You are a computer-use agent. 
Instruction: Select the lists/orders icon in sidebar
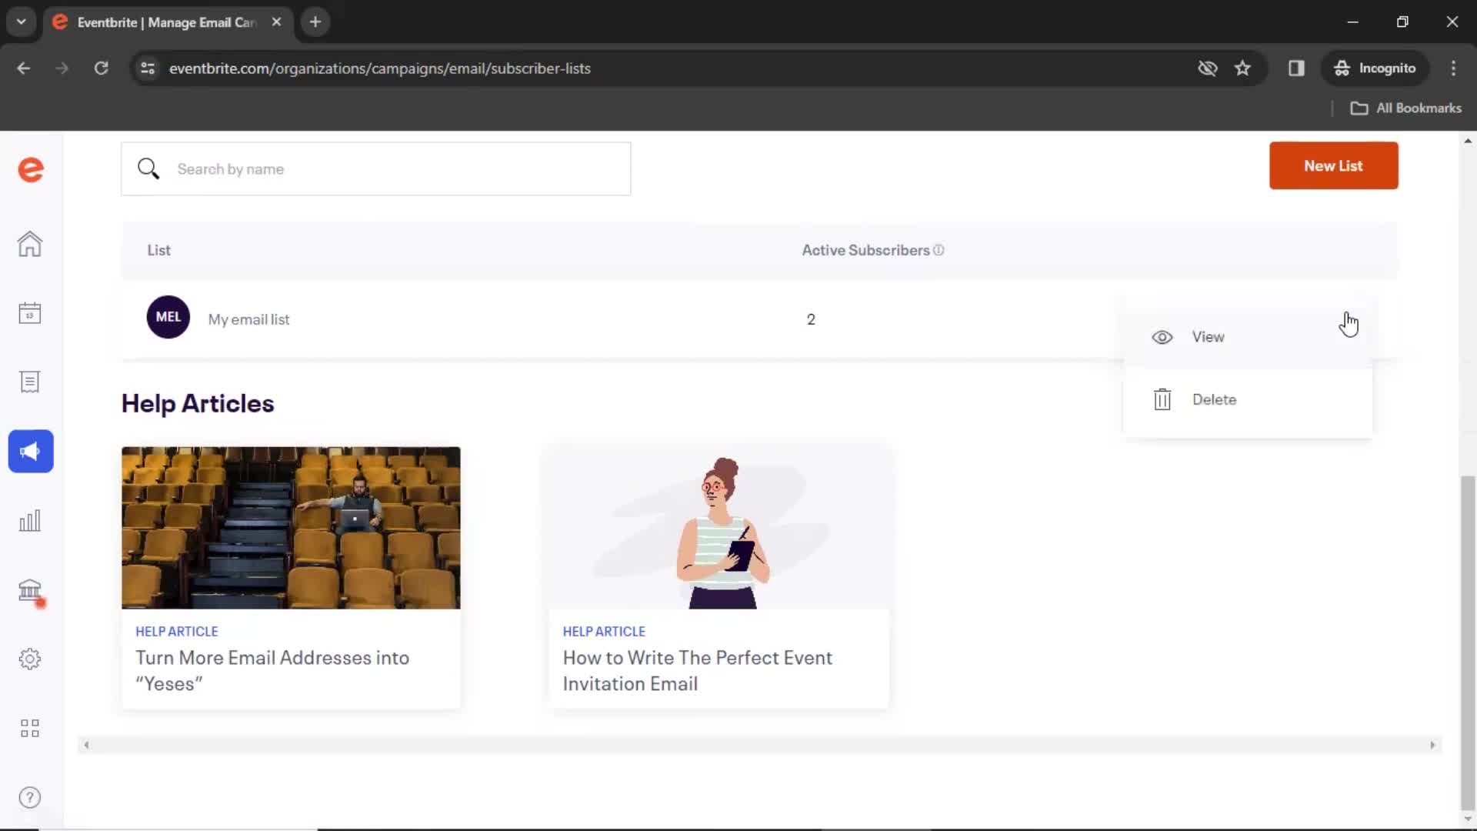point(29,382)
